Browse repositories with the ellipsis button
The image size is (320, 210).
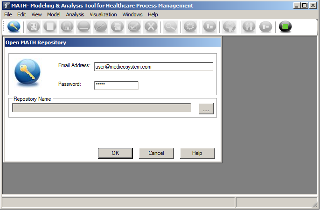click(206, 109)
